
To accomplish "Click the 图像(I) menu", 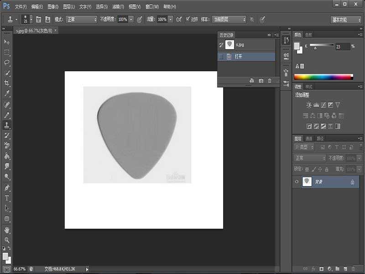I will click(53, 7).
